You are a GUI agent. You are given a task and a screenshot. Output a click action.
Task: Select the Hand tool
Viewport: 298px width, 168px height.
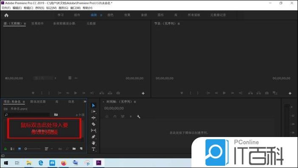click(93, 143)
